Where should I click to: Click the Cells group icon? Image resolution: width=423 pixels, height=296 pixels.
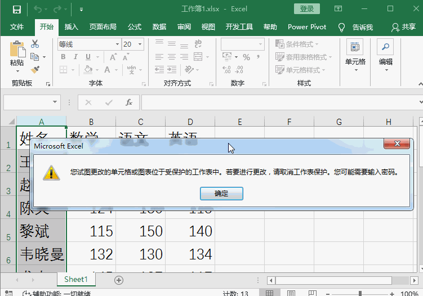click(x=355, y=47)
